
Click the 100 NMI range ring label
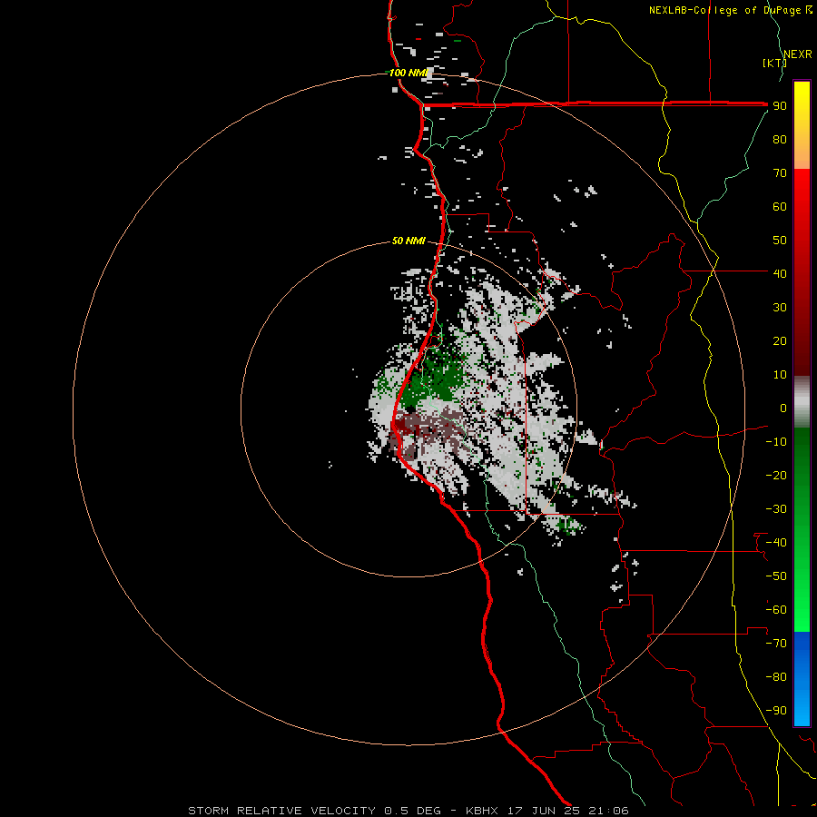pyautogui.click(x=408, y=73)
